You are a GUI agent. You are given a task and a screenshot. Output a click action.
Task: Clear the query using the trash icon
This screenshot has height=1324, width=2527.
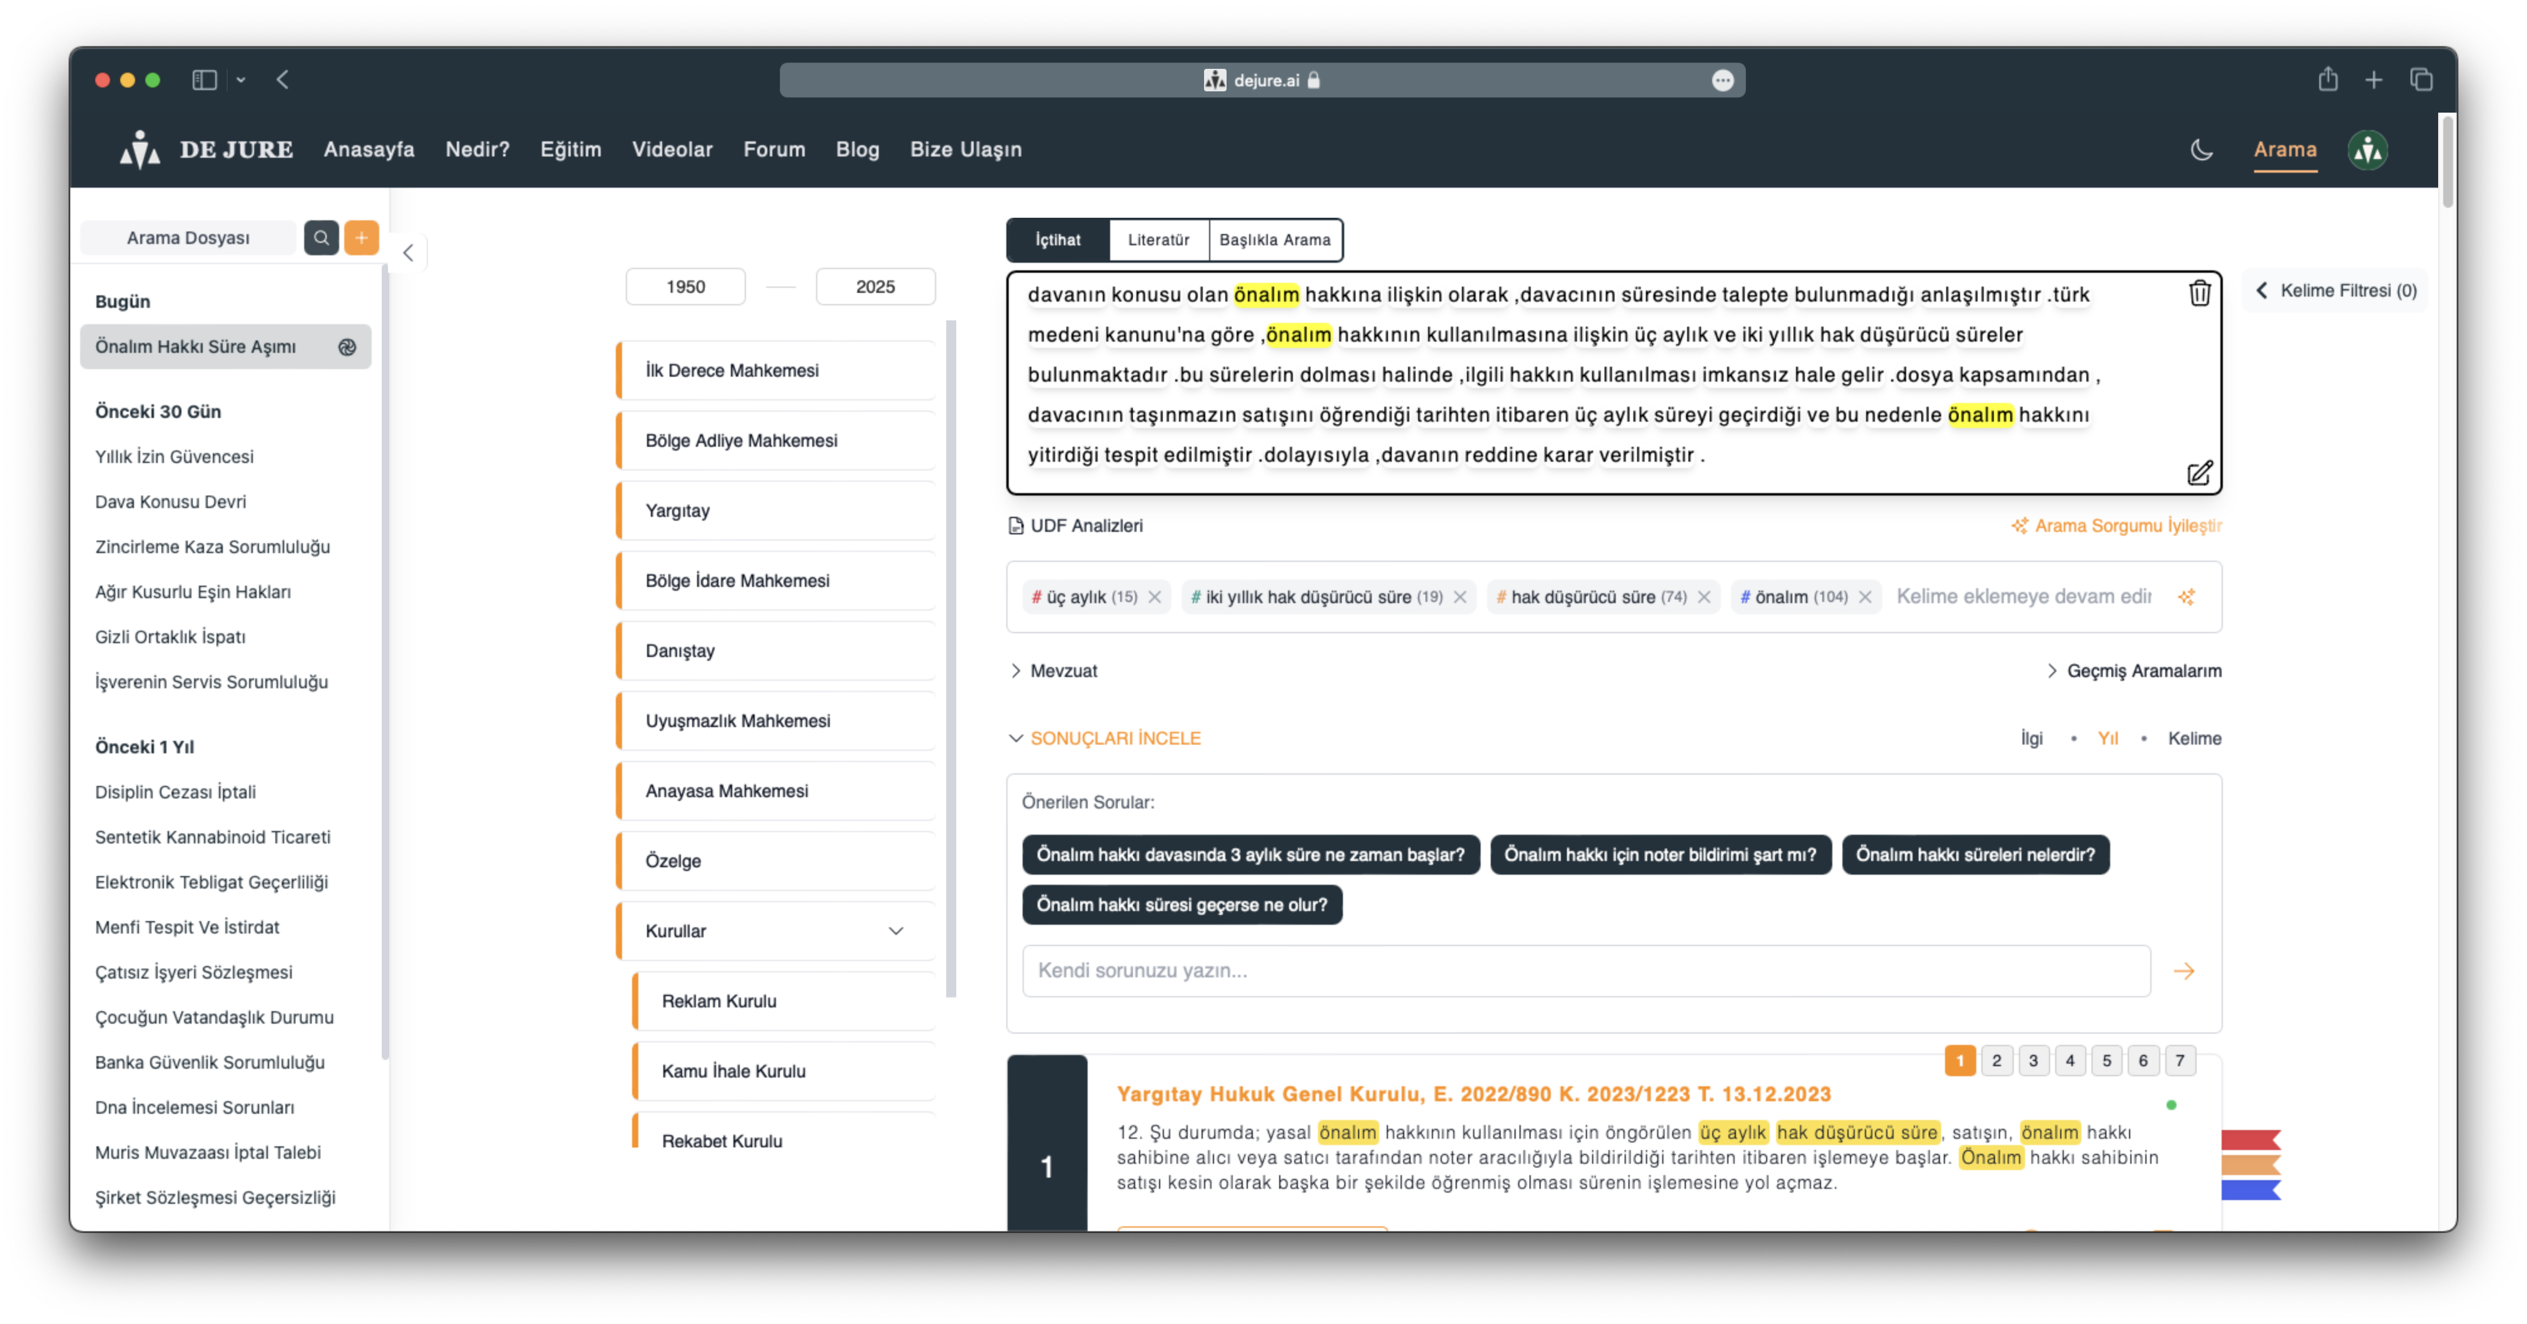click(2199, 292)
